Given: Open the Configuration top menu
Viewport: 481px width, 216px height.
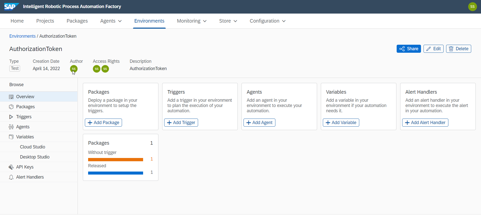Looking at the screenshot, I should (x=268, y=21).
